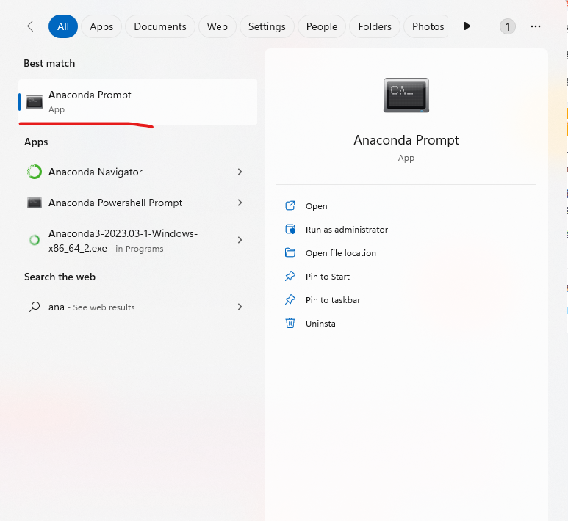
Task: Click the Uninstall trash can icon
Action: click(x=290, y=323)
